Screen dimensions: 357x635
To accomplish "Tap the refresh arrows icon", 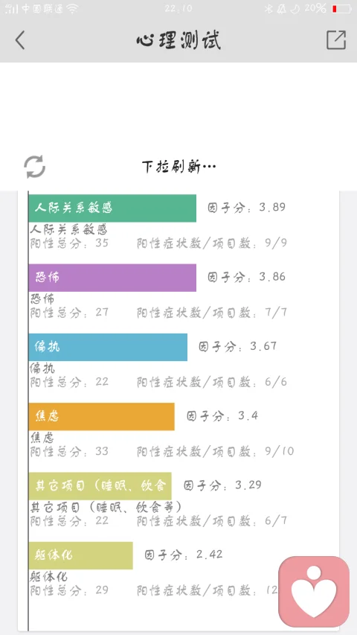I will pos(34,167).
